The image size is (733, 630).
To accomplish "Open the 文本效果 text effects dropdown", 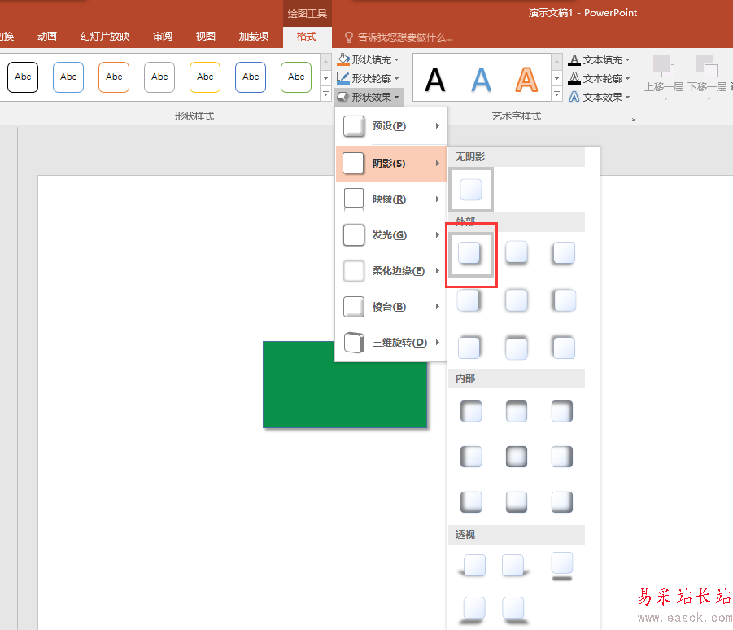I will coord(599,97).
